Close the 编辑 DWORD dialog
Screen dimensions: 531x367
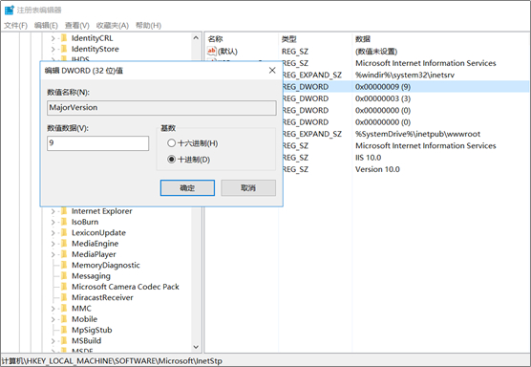pos(272,70)
